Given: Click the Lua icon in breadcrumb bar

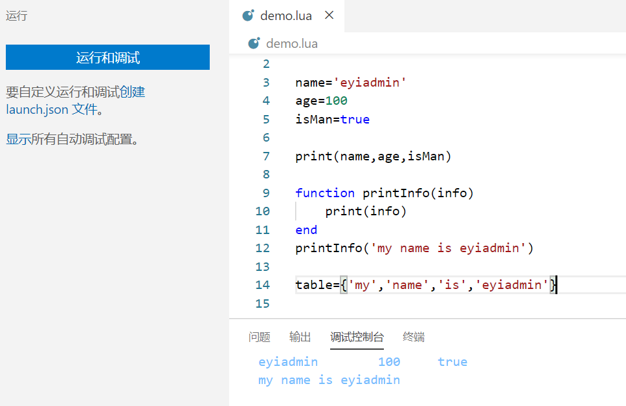Looking at the screenshot, I should 254,43.
